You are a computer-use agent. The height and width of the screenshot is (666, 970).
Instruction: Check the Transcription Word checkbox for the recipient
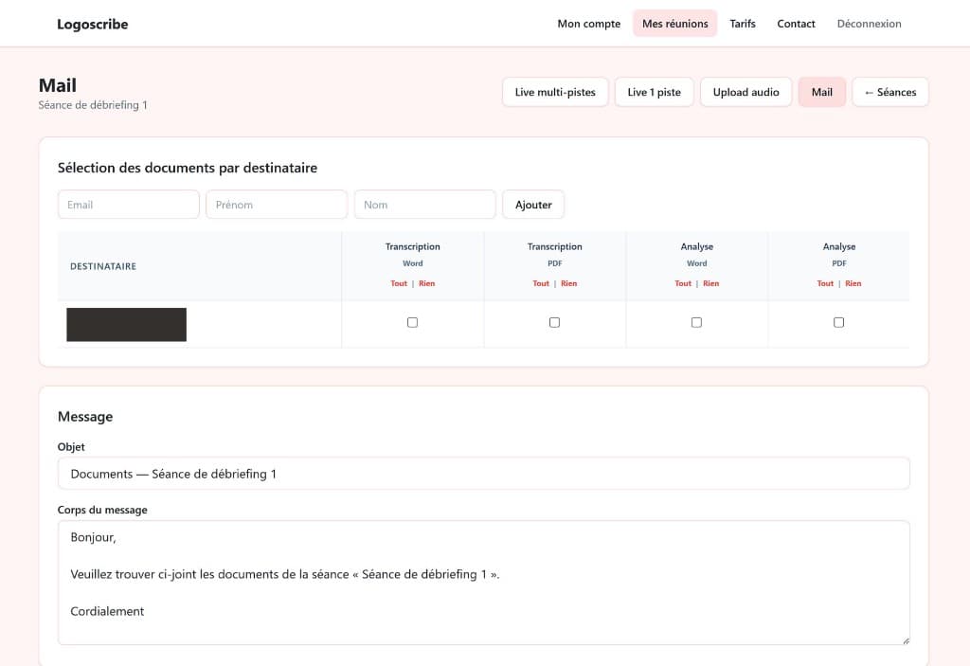coord(412,322)
